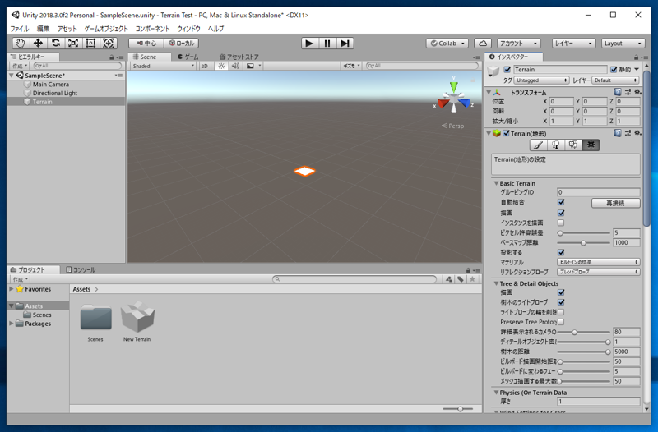Viewport: 658px width, 432px height.
Task: Open the Layout dropdown
Action: [x=623, y=44]
